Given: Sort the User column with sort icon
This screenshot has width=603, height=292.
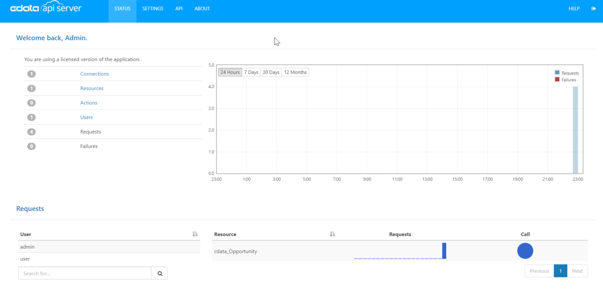Looking at the screenshot, I should click(195, 234).
